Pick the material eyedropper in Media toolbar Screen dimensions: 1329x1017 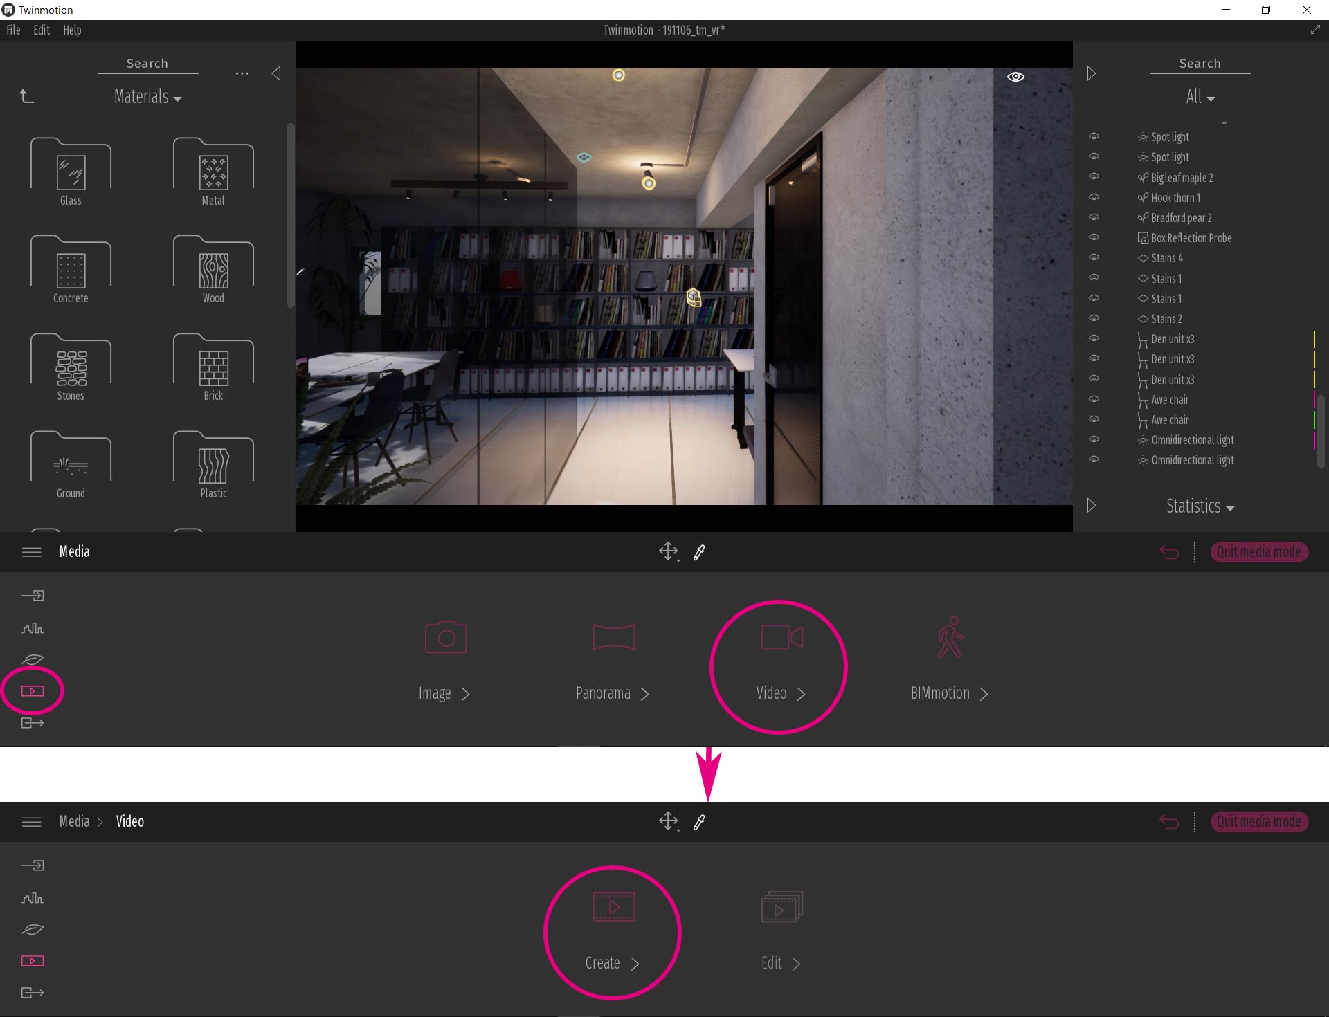[x=699, y=552]
